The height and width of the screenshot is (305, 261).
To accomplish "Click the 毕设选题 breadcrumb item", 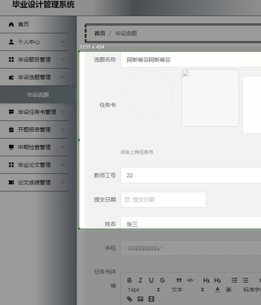I will tap(126, 33).
